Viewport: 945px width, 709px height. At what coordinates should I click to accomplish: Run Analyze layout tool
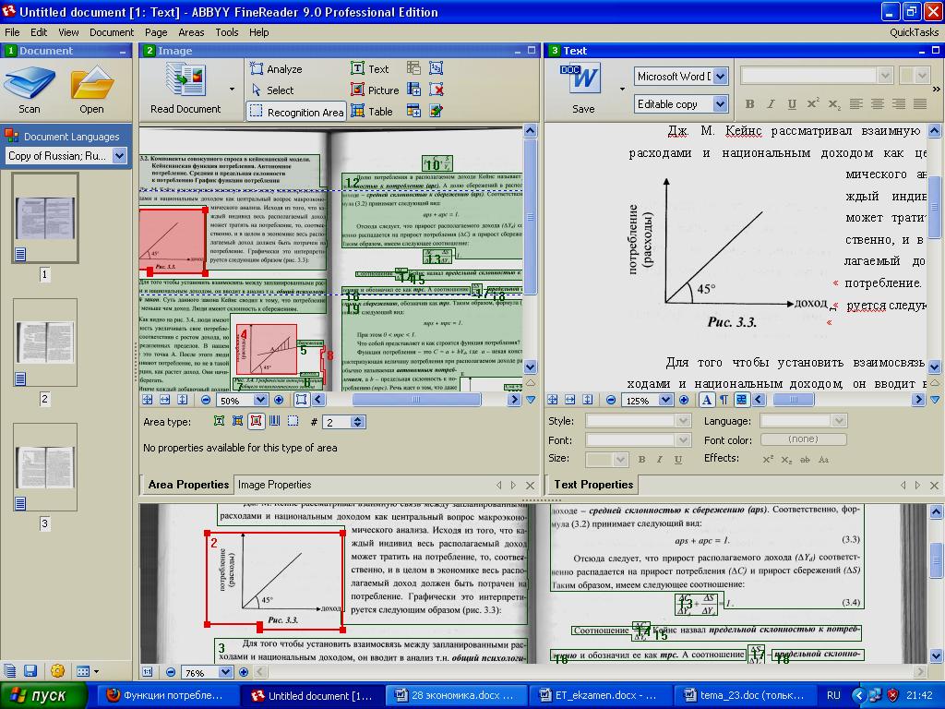pos(275,68)
